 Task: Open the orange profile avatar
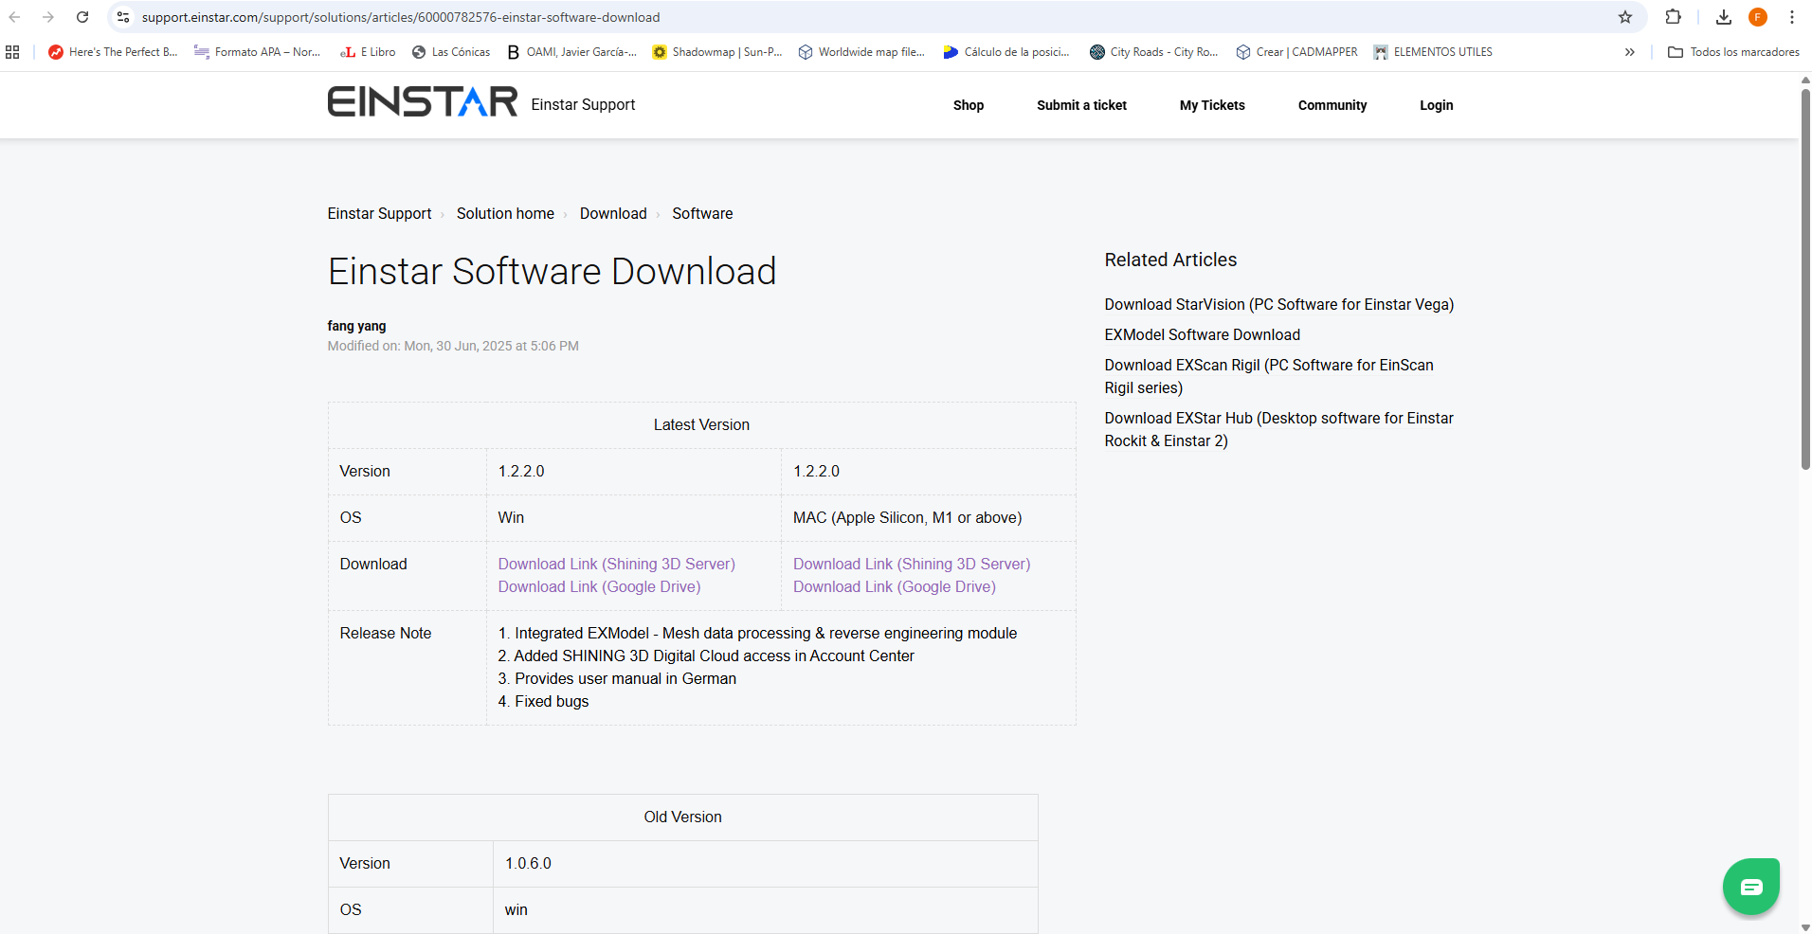click(1758, 17)
